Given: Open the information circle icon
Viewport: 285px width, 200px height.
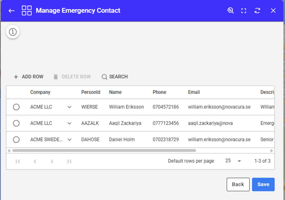Looking at the screenshot, I should click(x=13, y=32).
